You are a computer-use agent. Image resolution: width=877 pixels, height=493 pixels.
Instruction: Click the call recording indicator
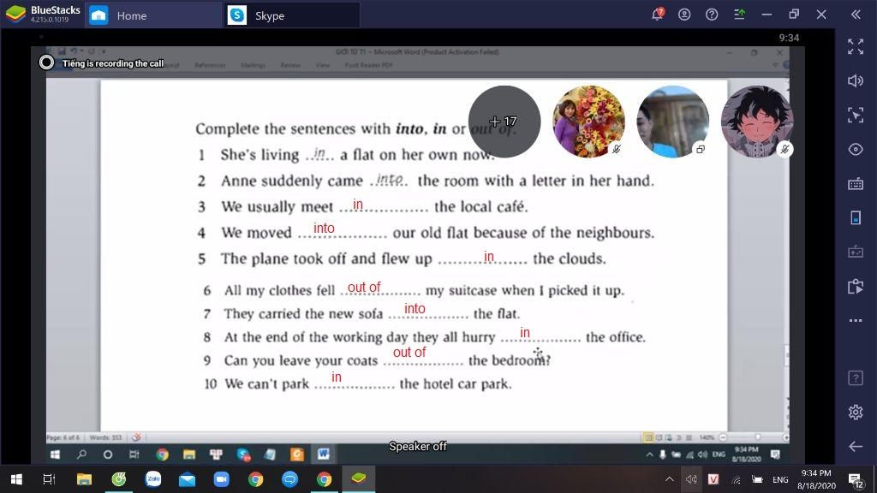[x=46, y=62]
